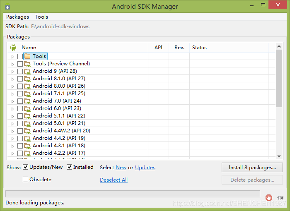Open the Tools menu
The image size is (290, 211).
coord(41,17)
